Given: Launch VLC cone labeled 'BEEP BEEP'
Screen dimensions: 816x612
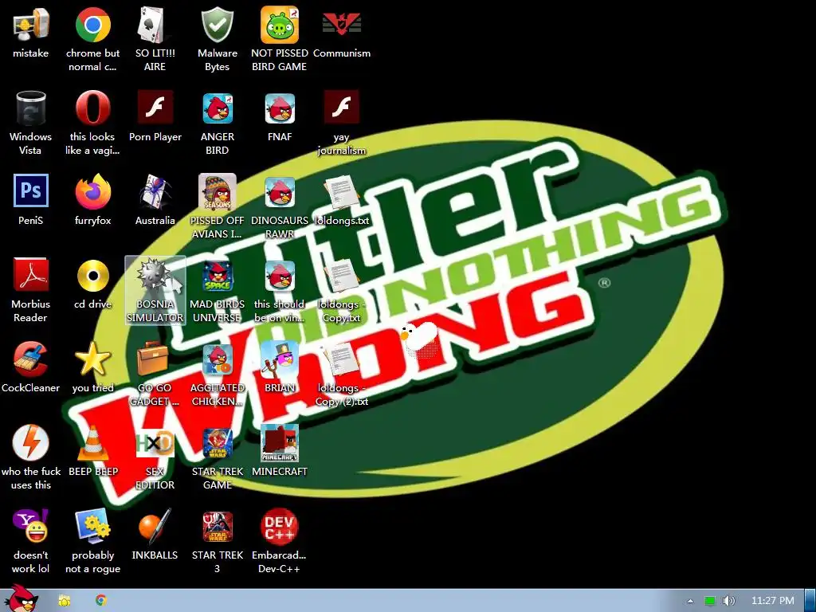Looking at the screenshot, I should [x=92, y=443].
